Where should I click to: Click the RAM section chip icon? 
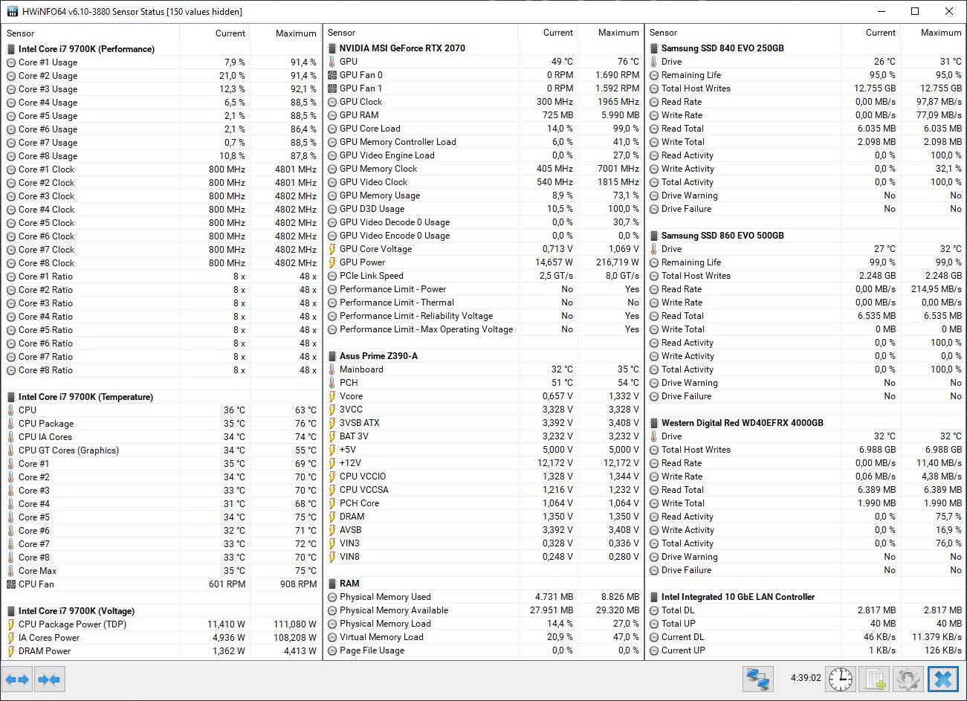[x=332, y=584]
